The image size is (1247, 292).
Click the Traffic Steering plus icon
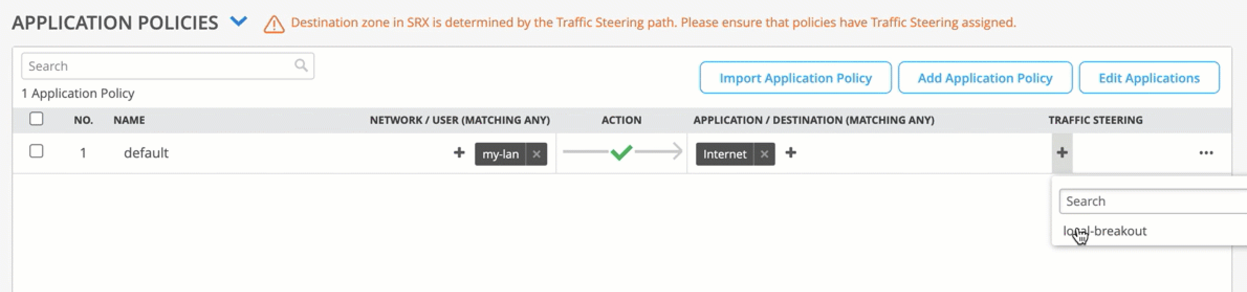click(1062, 153)
